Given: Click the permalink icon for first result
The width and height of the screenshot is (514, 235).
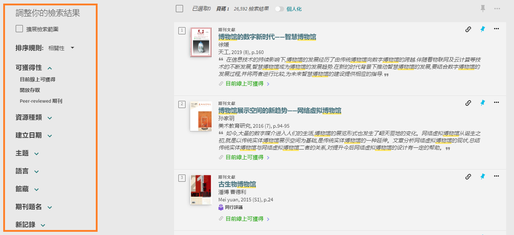Looking at the screenshot, I should pyautogui.click(x=468, y=29).
